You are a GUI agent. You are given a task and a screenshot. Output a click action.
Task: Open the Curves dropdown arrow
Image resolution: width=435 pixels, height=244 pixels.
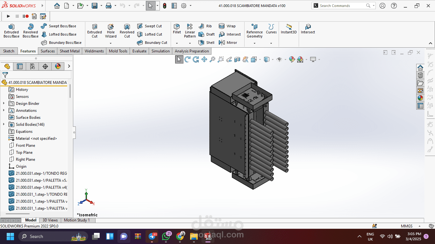271,43
